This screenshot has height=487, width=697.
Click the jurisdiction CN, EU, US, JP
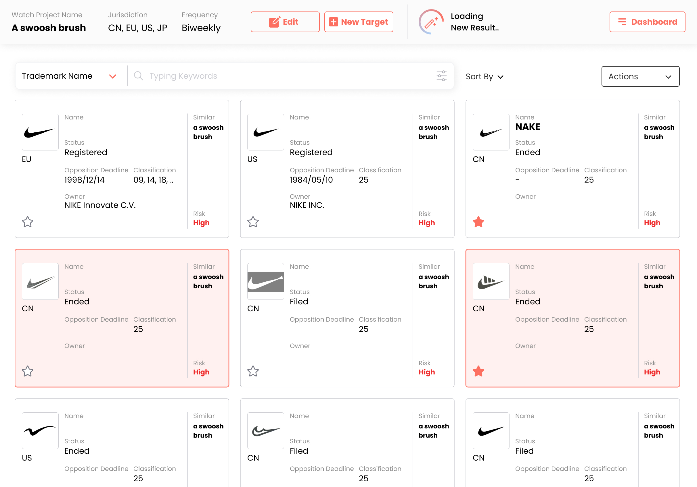coord(137,28)
